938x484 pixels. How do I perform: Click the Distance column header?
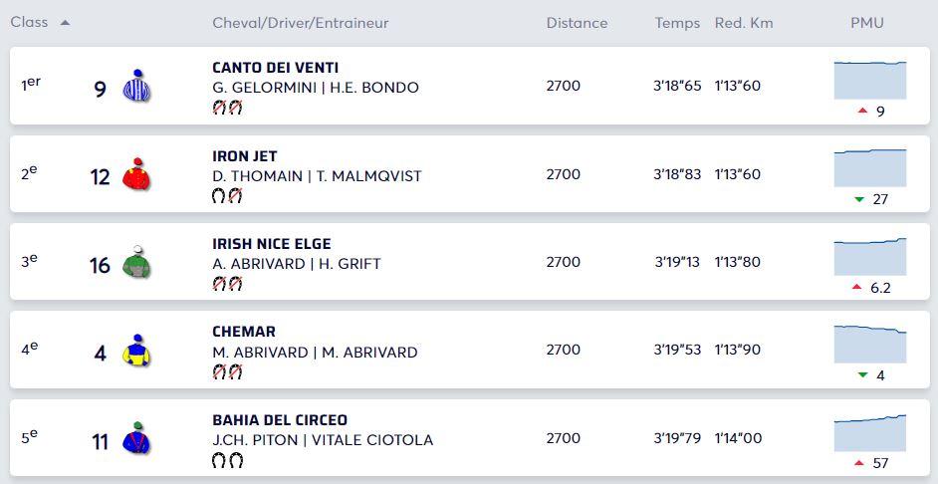[x=577, y=23]
